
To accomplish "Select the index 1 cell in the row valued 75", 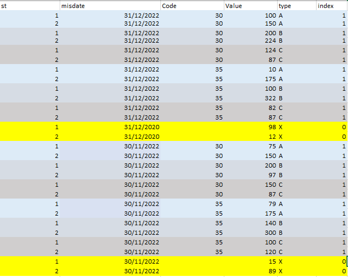I will coord(332,146).
